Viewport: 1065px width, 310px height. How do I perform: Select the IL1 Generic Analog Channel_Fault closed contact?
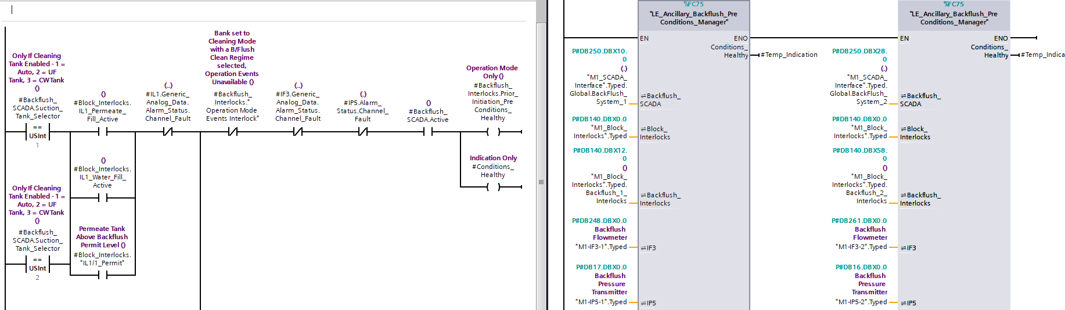coord(168,132)
